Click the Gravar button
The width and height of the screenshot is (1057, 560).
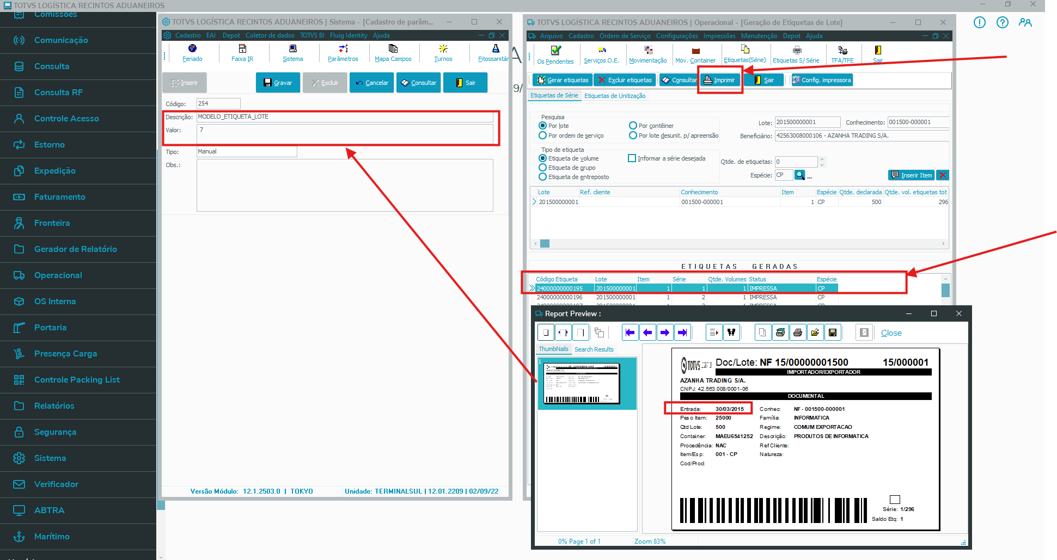pos(278,83)
